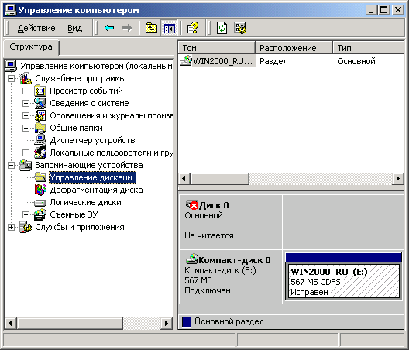Switch to the Структура tab
The image size is (409, 350).
click(31, 47)
